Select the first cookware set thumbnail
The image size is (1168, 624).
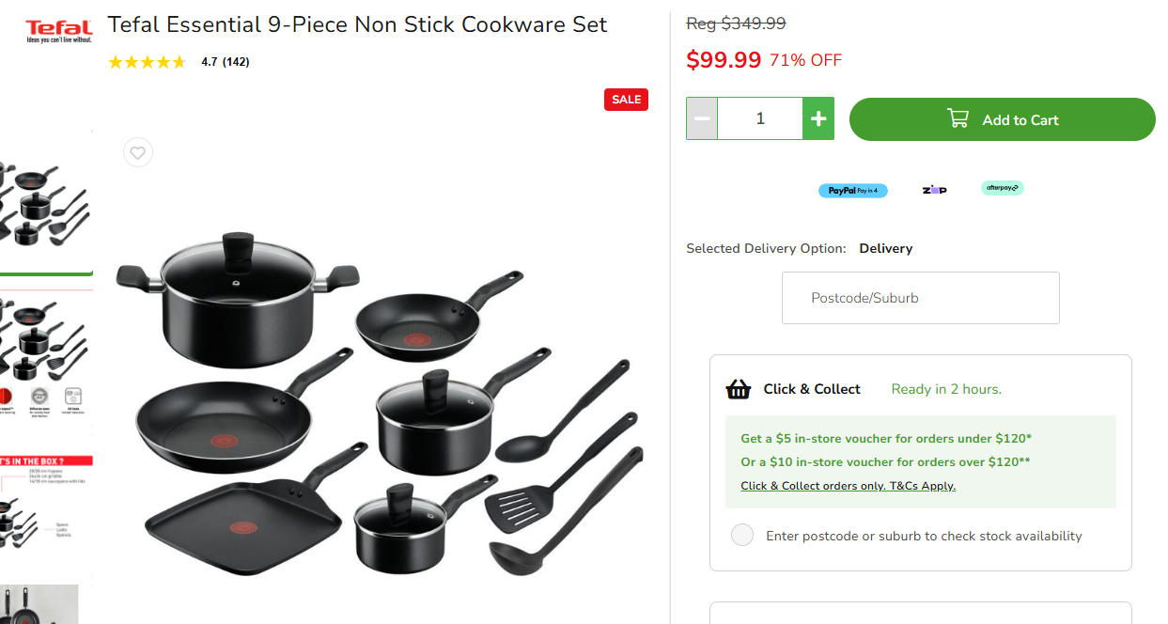(45, 201)
